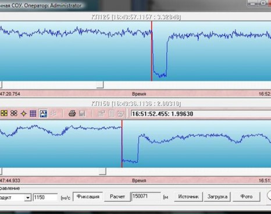Click the four-circle zoom reset icon
The image size is (271, 214).
click(14, 113)
